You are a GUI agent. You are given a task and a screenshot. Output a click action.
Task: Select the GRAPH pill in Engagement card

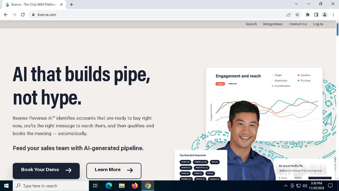click(x=220, y=84)
